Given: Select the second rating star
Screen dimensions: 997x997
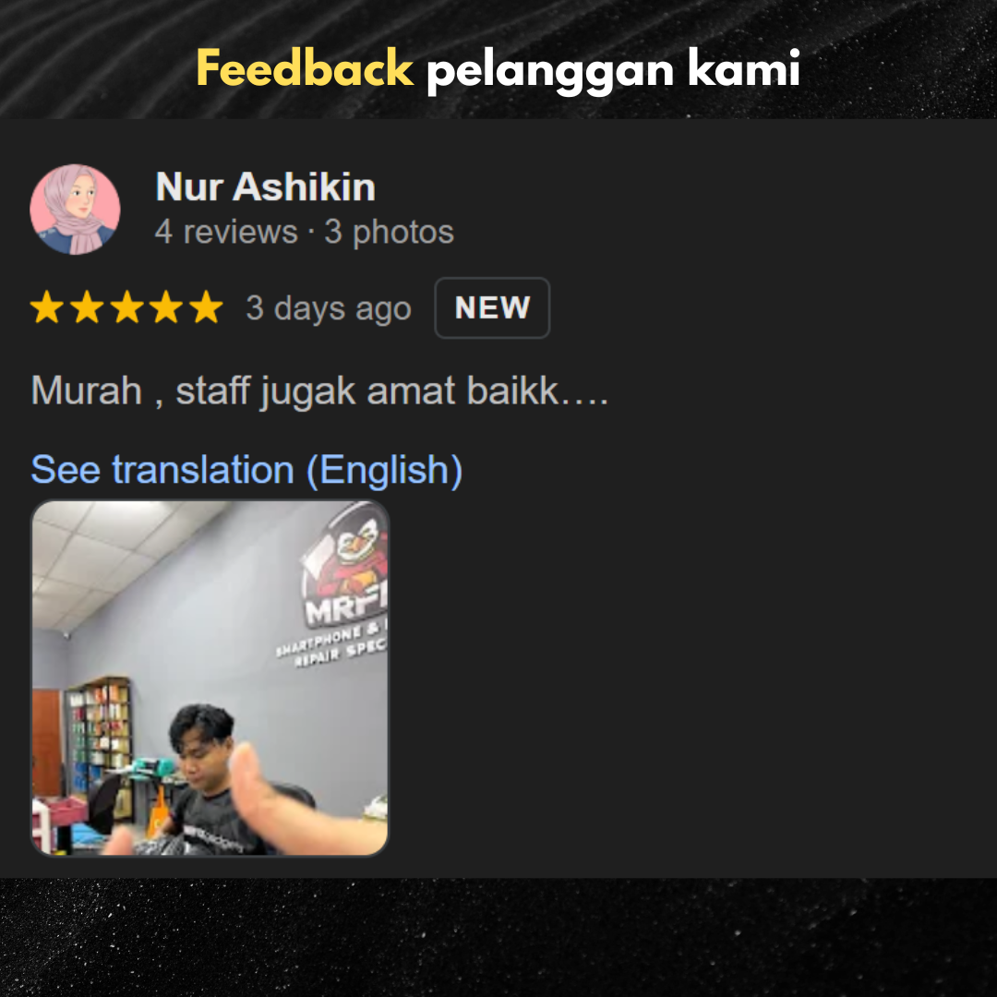Looking at the screenshot, I should point(87,307).
